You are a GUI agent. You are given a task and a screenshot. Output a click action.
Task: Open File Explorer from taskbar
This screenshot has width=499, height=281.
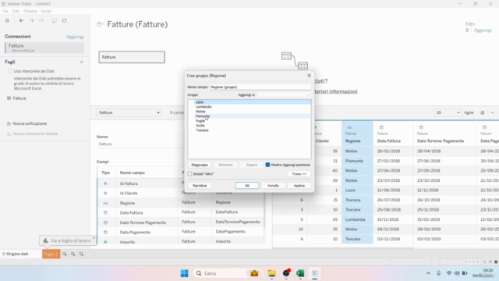(x=271, y=273)
